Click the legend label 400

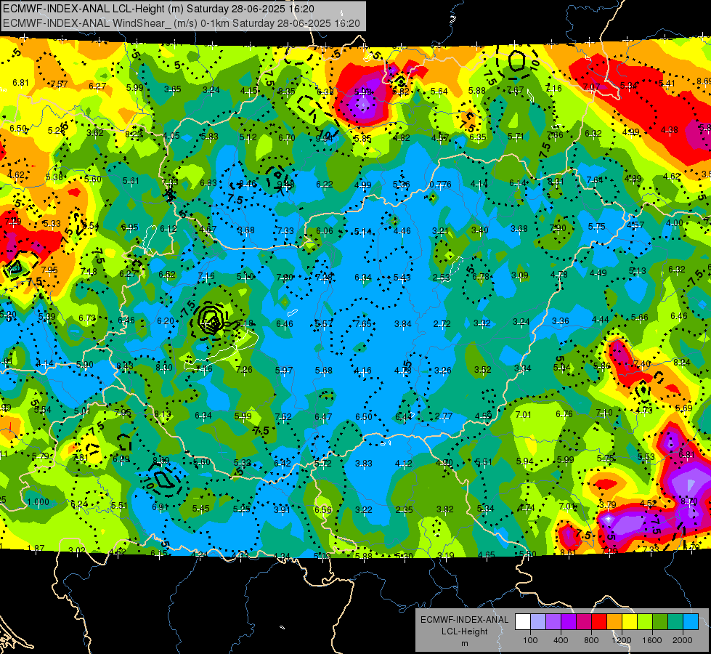[x=561, y=640]
